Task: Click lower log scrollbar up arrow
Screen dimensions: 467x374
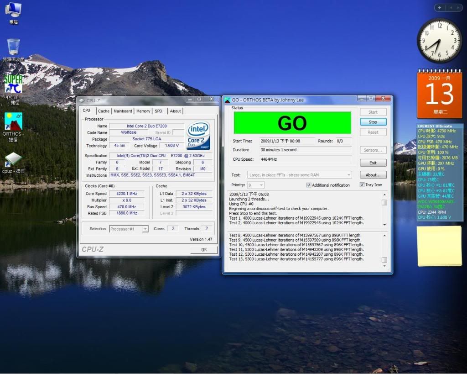Action: coord(384,236)
